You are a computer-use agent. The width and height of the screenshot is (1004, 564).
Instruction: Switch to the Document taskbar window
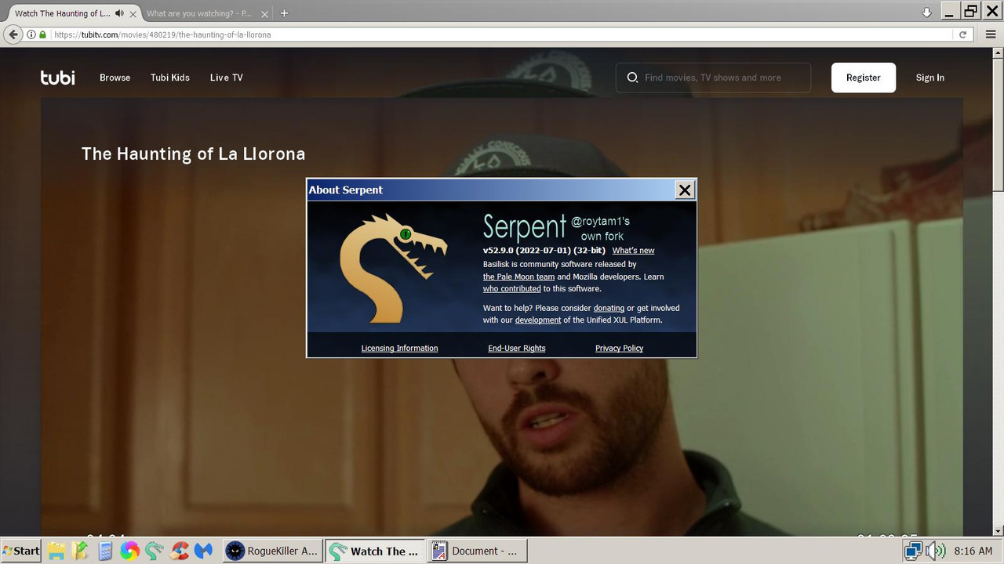click(x=478, y=551)
